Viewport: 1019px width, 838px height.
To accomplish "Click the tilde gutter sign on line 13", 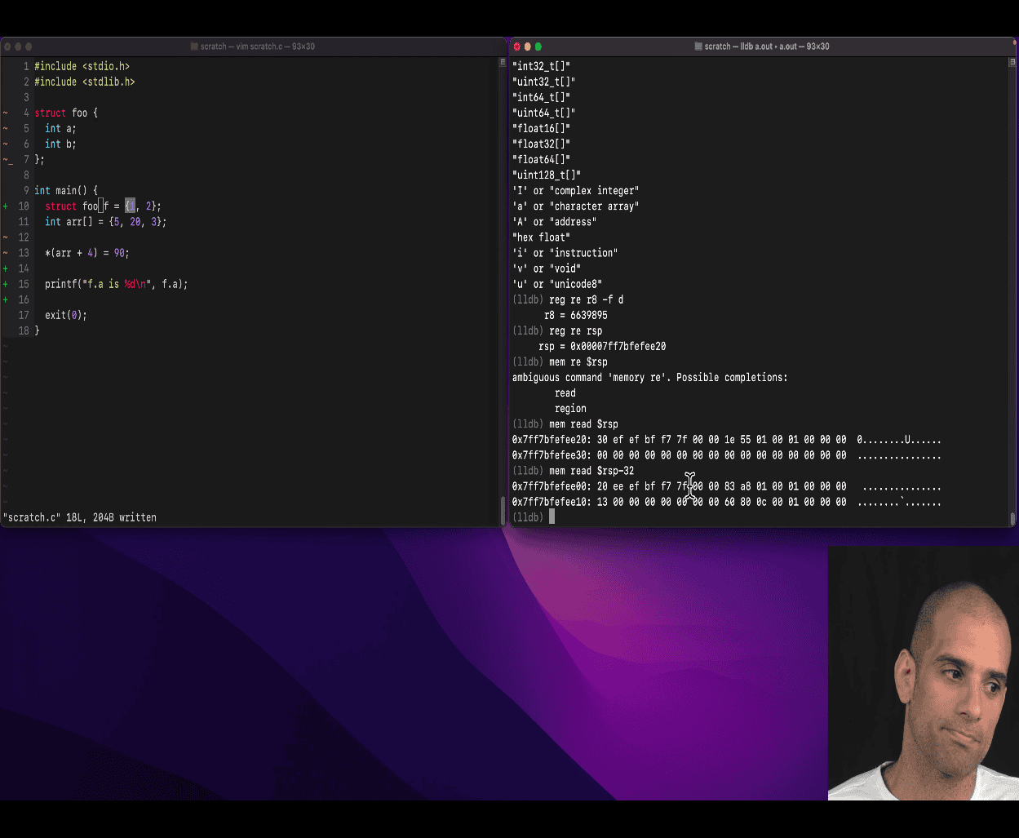I will pyautogui.click(x=6, y=253).
